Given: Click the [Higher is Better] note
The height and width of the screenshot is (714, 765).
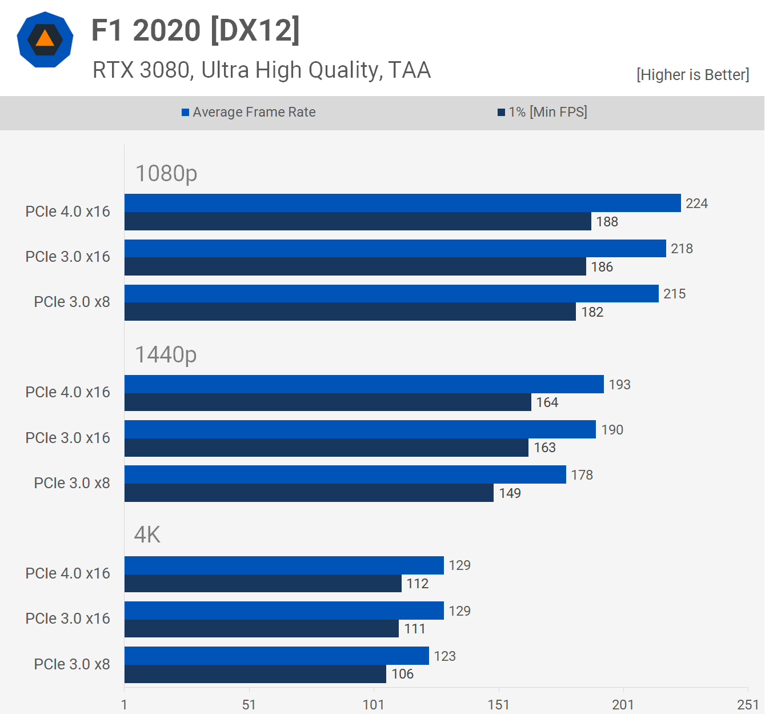Looking at the screenshot, I should pyautogui.click(x=692, y=75).
